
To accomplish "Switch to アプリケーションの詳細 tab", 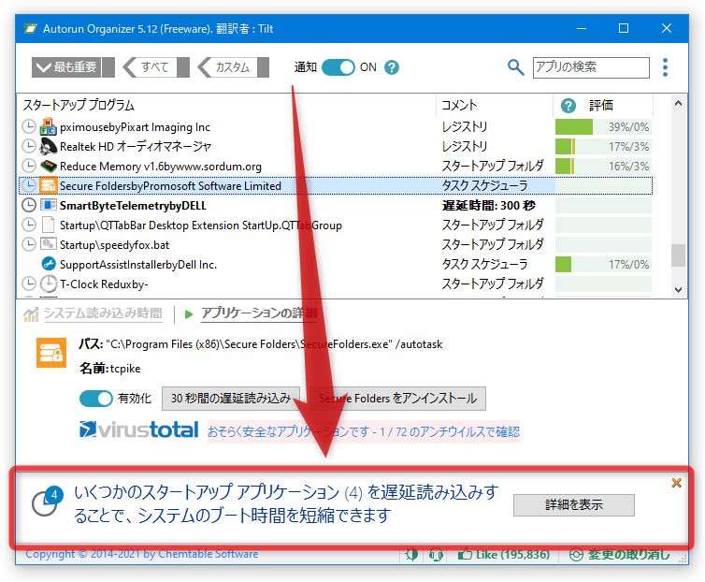I will (259, 313).
